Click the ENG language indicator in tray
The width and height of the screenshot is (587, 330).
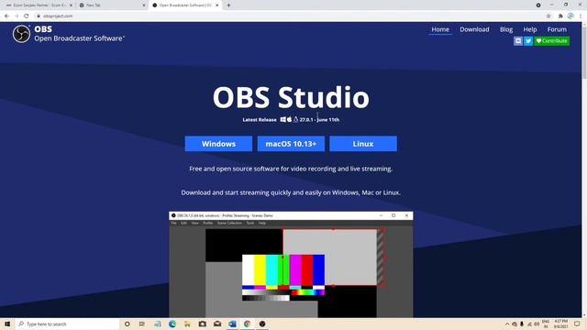click(x=546, y=324)
